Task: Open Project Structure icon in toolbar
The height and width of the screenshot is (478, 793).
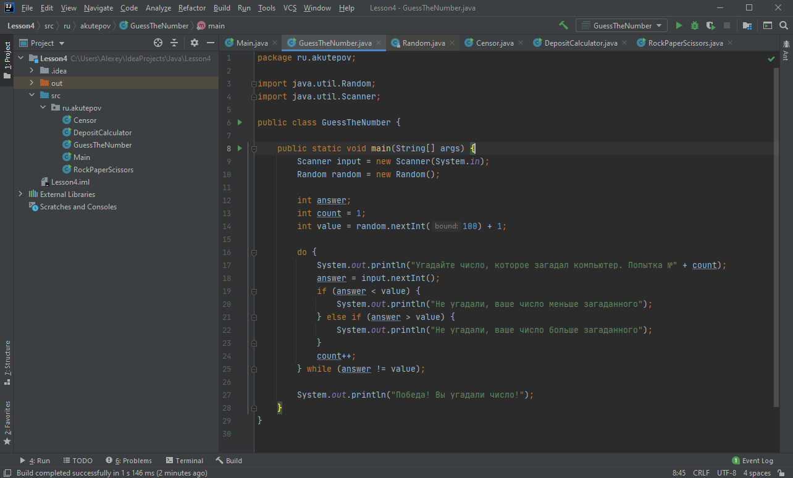Action: click(747, 25)
